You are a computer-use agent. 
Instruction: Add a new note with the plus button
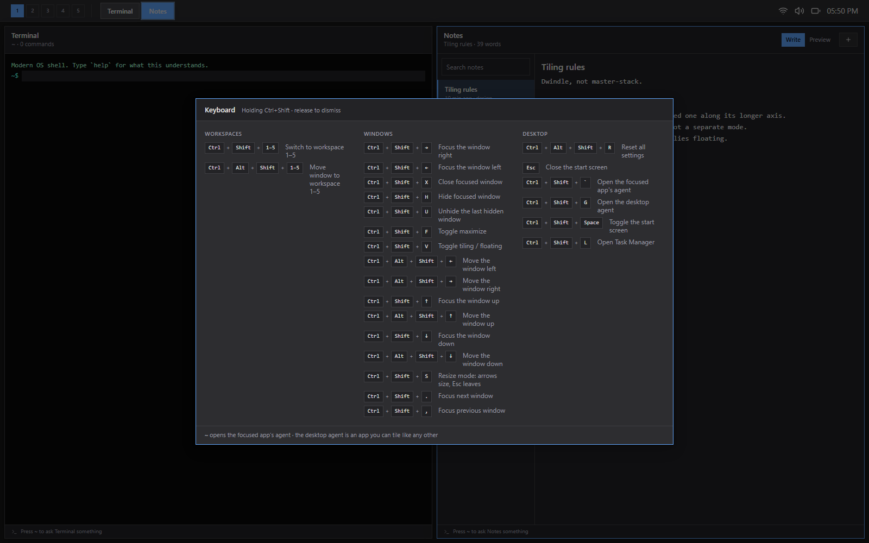(848, 40)
